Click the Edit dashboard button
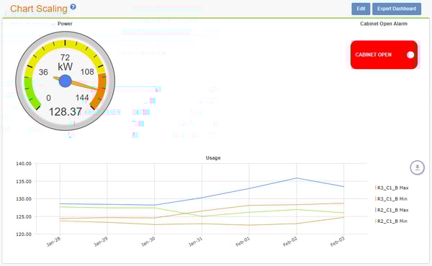The image size is (432, 266). (x=361, y=9)
